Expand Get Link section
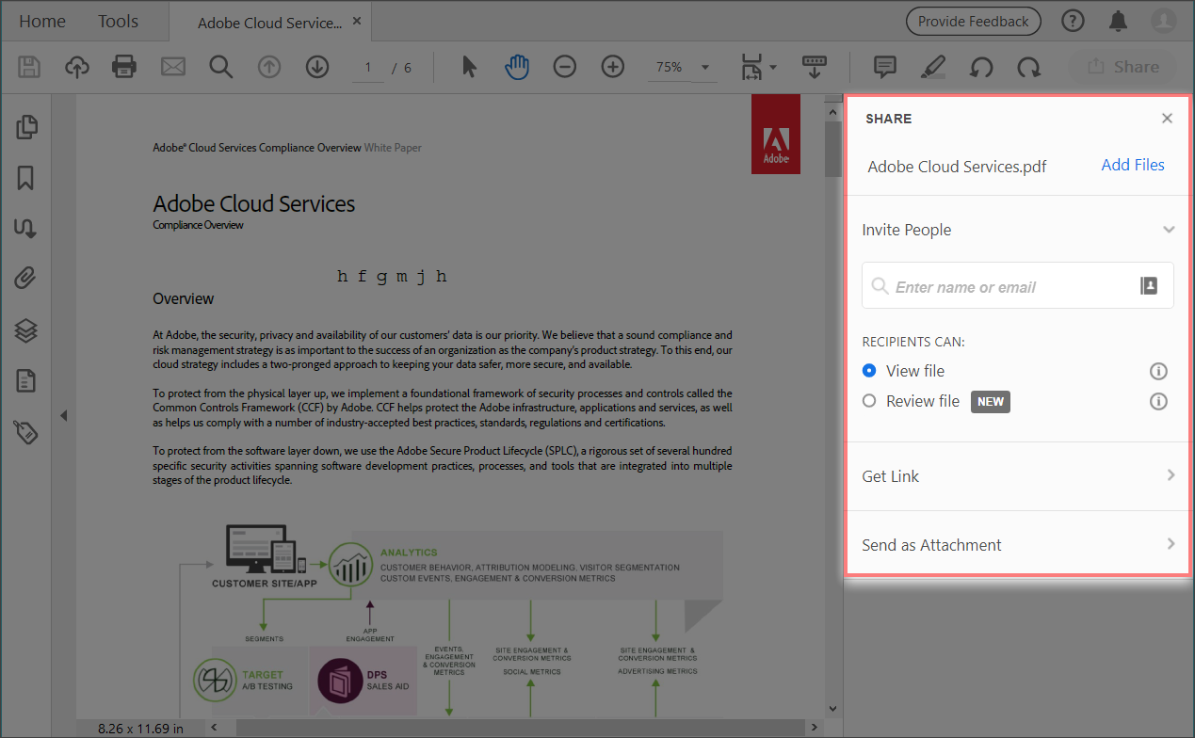 [1171, 475]
